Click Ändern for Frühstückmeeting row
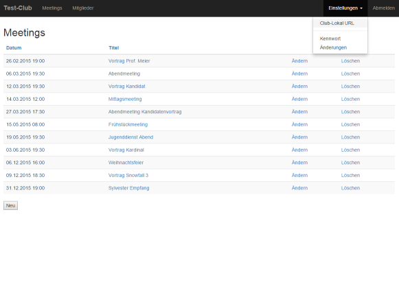 coord(299,124)
